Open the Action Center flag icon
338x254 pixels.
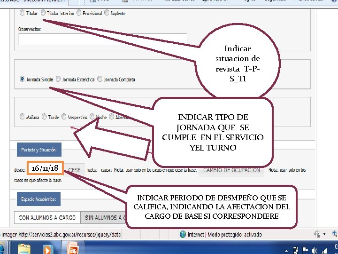(305, 251)
